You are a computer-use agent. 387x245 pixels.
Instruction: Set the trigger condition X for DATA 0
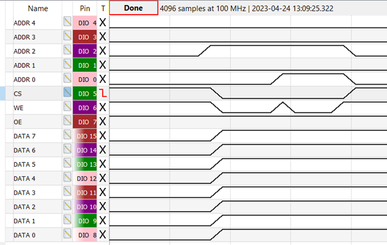click(x=103, y=235)
